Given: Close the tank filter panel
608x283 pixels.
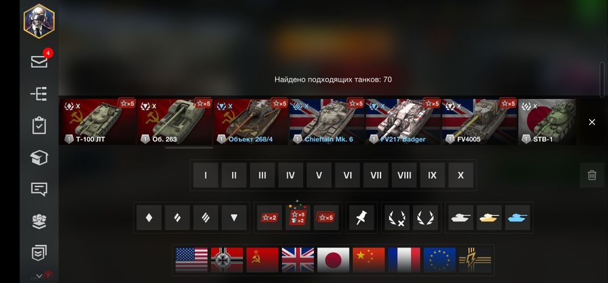Looking at the screenshot, I should 592,122.
